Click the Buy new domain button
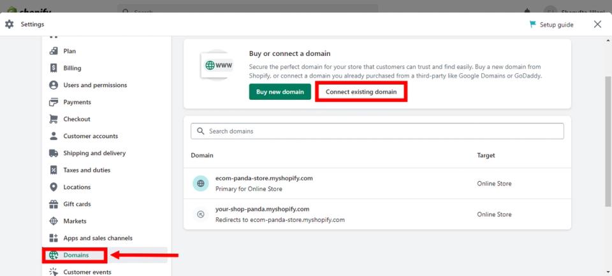Image resolution: width=612 pixels, height=276 pixels. [280, 92]
